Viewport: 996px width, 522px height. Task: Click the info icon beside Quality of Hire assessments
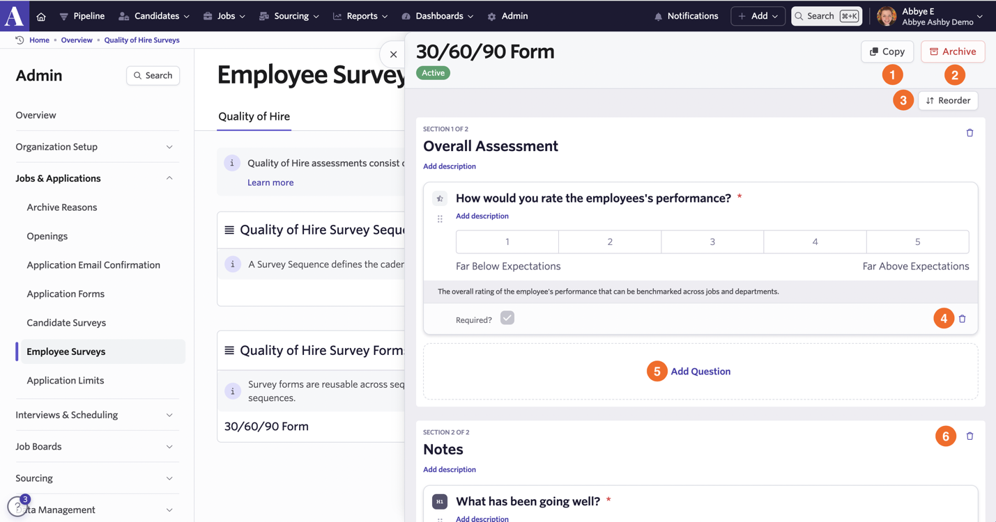[x=232, y=163]
